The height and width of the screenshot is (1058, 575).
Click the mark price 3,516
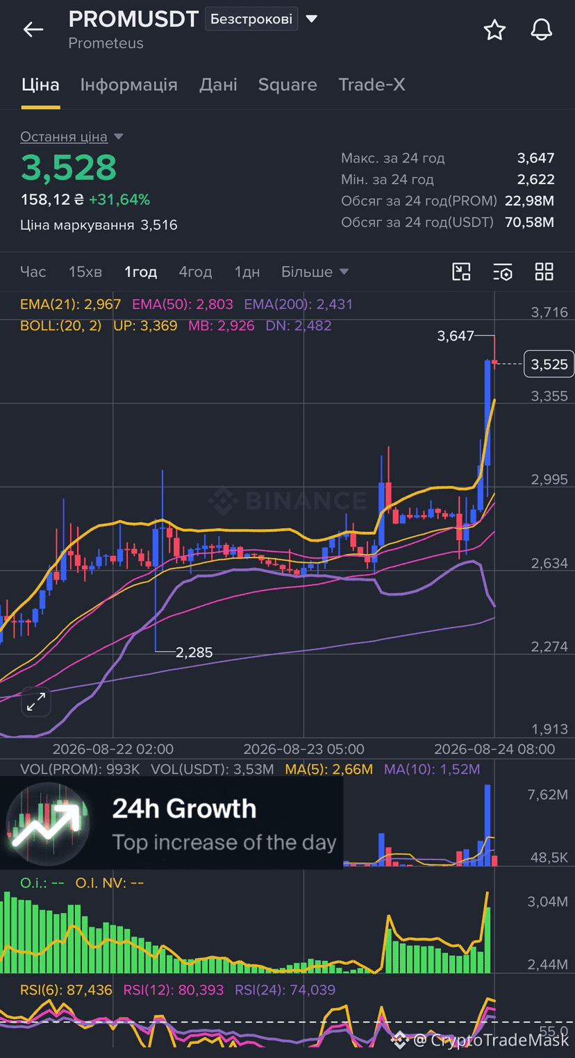(x=159, y=225)
